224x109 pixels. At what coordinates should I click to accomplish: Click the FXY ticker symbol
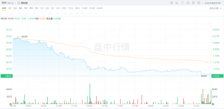click(x=4, y=3)
